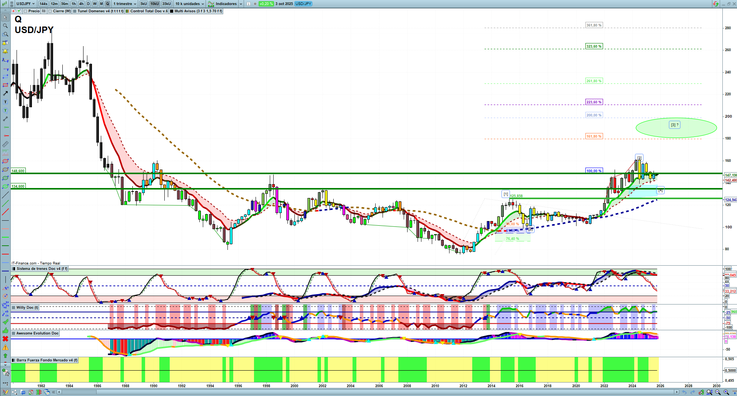The image size is (737, 396).
Task: Select the blue rectangle drawing tool
Action: point(5,77)
